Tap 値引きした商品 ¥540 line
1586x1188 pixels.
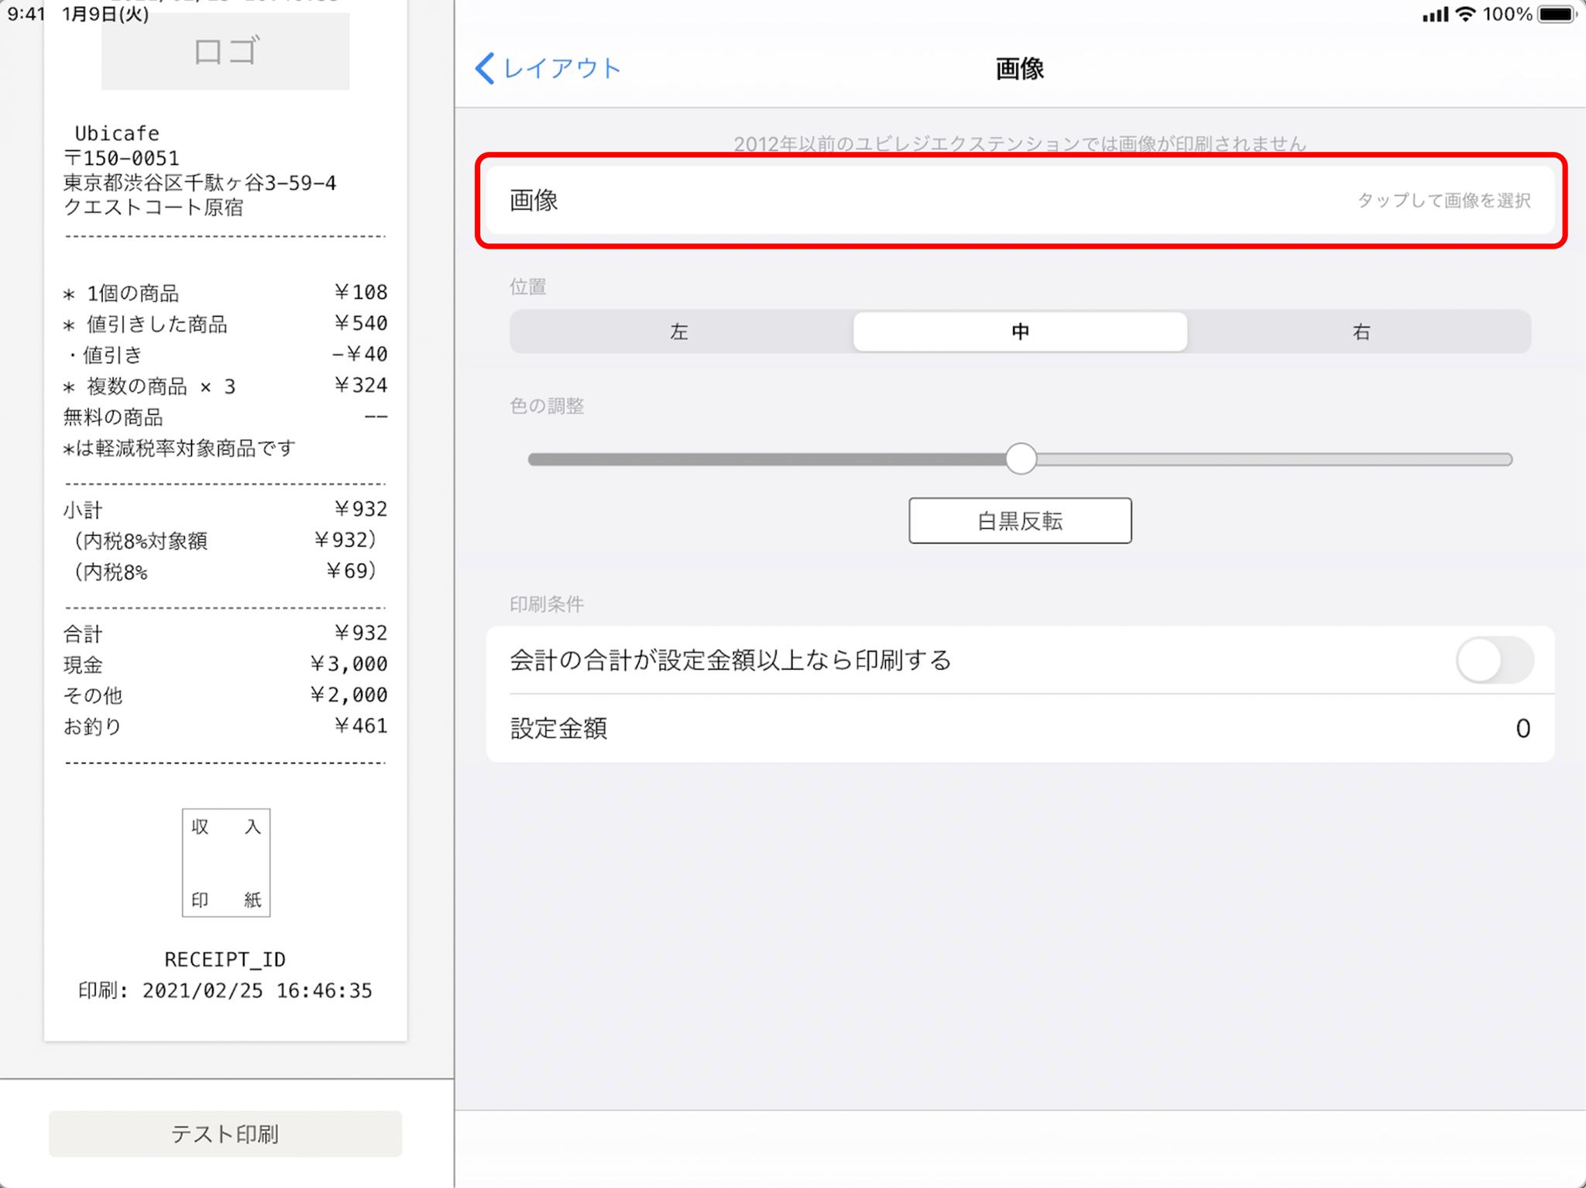(x=225, y=324)
